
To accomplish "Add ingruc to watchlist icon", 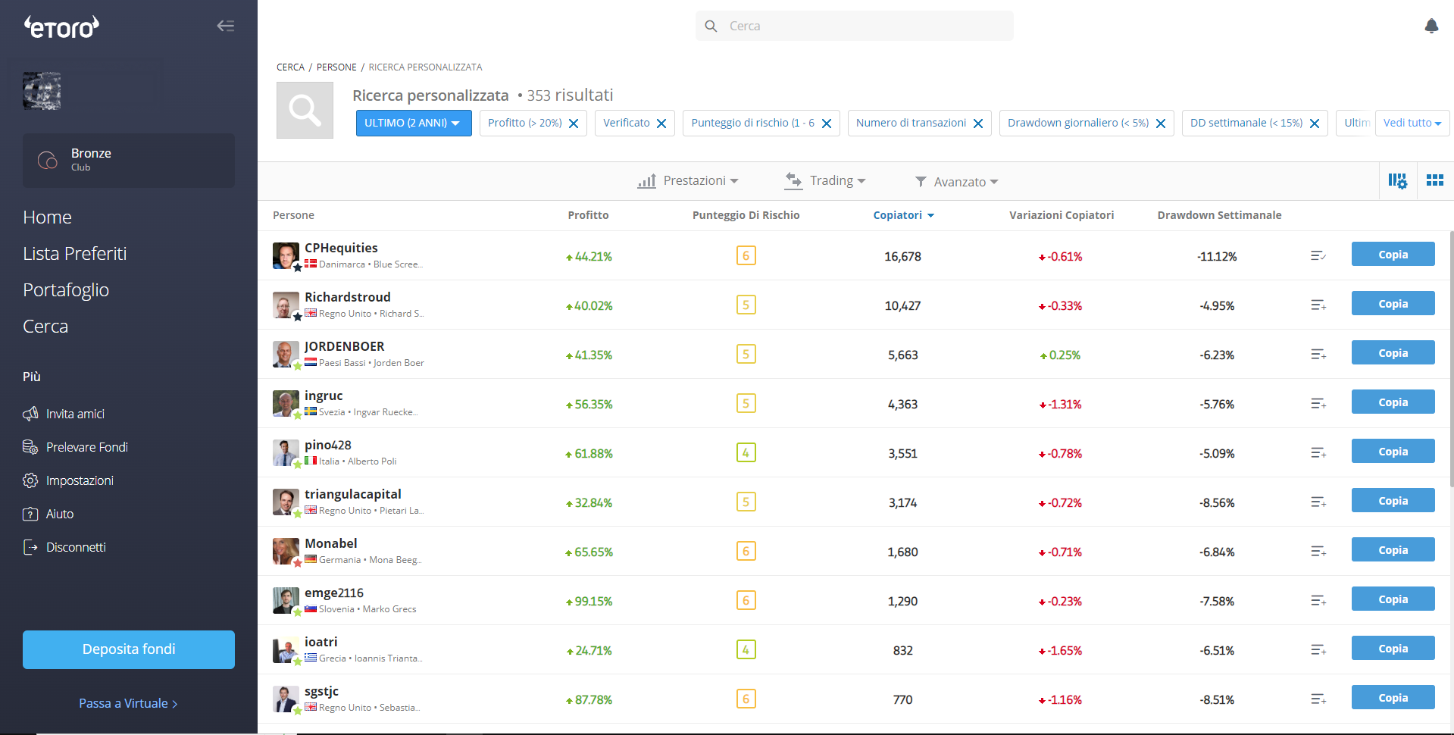I will 1318,404.
